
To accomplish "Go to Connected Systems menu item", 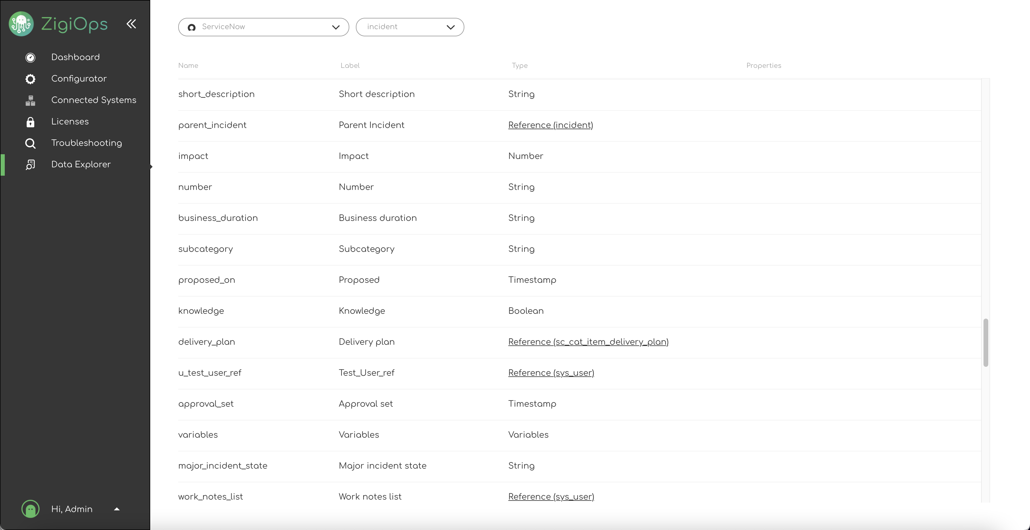I will 94,100.
